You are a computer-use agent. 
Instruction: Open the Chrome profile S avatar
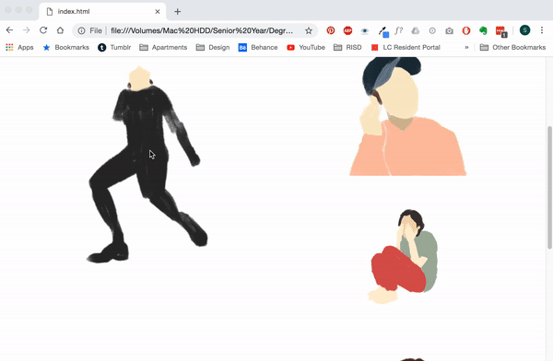click(524, 30)
